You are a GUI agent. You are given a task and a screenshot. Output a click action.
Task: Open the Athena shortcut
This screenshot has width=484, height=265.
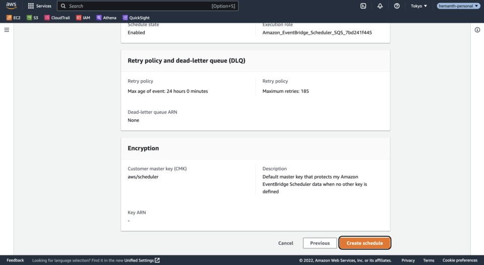click(x=106, y=18)
